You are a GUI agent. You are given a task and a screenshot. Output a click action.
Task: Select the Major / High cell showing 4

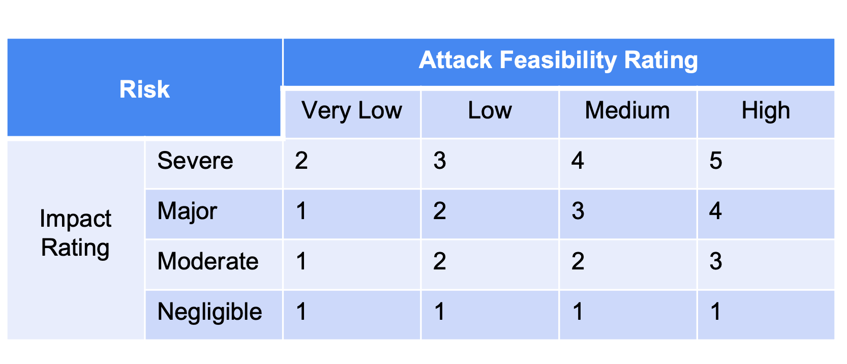tap(766, 214)
